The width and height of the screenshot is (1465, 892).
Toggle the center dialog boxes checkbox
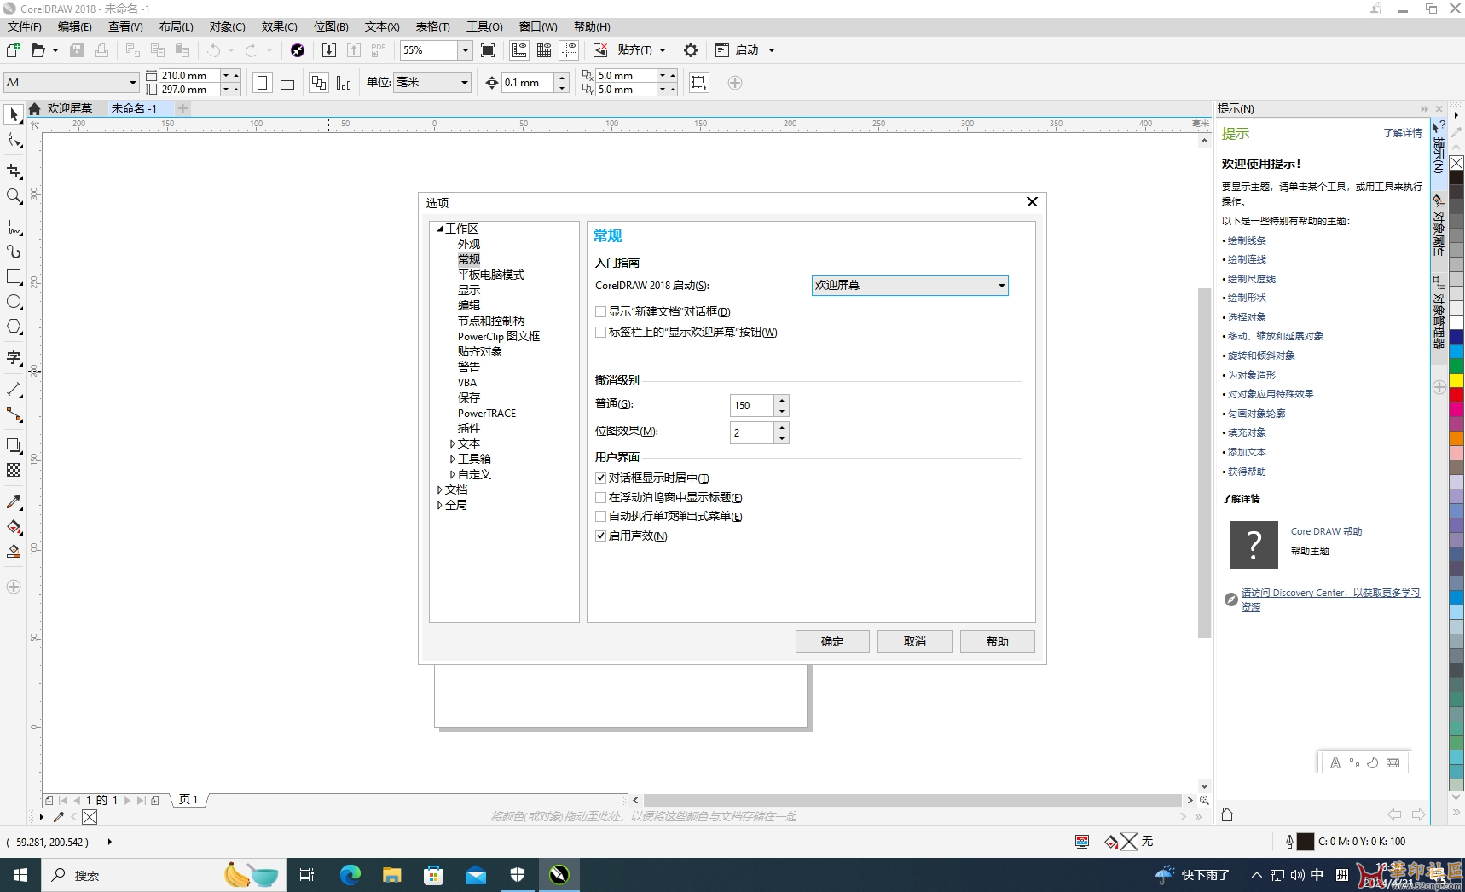coord(601,478)
